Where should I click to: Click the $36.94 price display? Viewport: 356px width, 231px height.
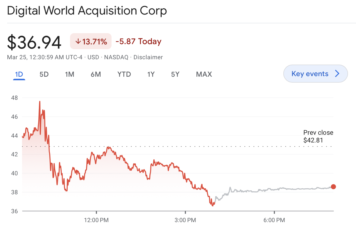[x=34, y=41]
